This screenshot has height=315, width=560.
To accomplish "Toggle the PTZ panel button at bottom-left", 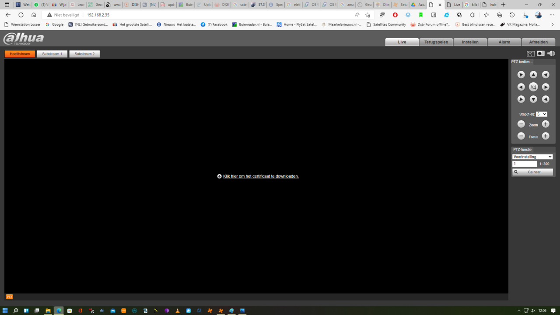I will click(9, 297).
